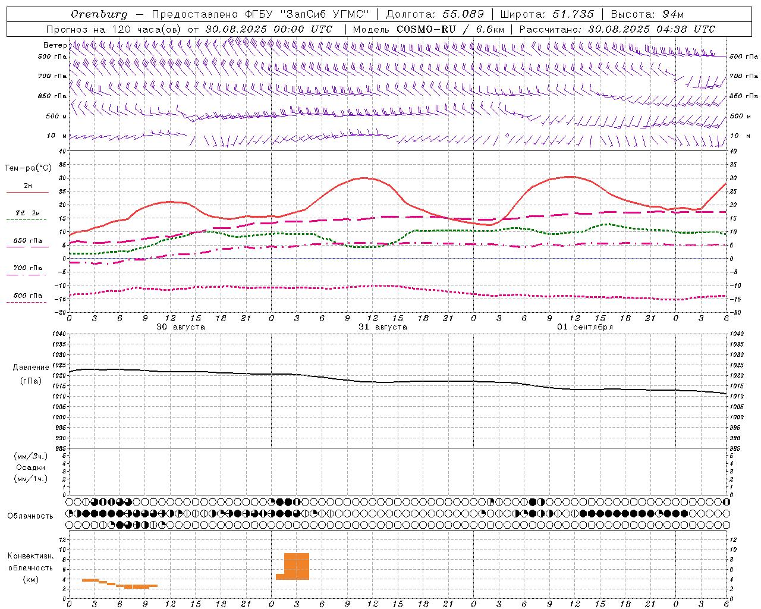Click the '30 августа' date label

pyautogui.click(x=181, y=327)
